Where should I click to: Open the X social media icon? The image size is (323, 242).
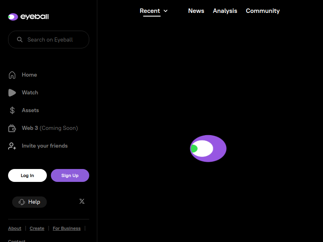click(x=82, y=201)
